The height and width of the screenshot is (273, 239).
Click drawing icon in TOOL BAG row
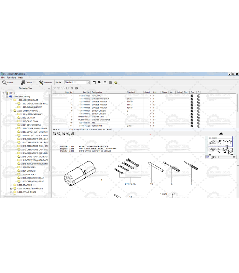(192, 96)
